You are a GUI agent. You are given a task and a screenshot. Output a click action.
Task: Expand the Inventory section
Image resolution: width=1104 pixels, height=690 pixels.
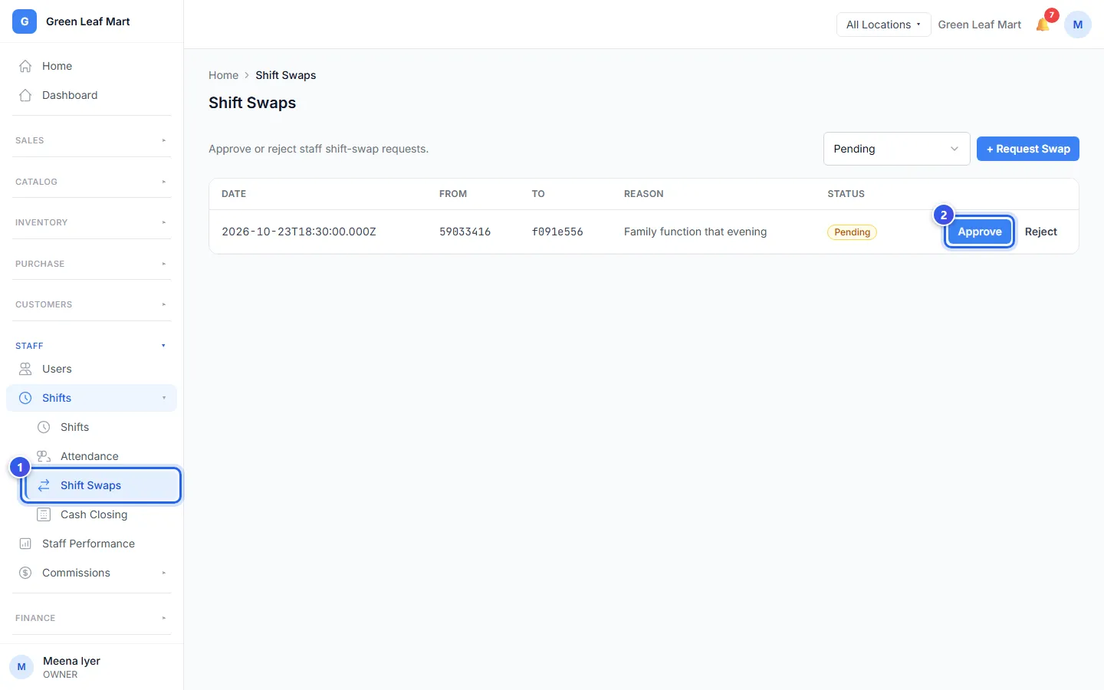point(91,222)
